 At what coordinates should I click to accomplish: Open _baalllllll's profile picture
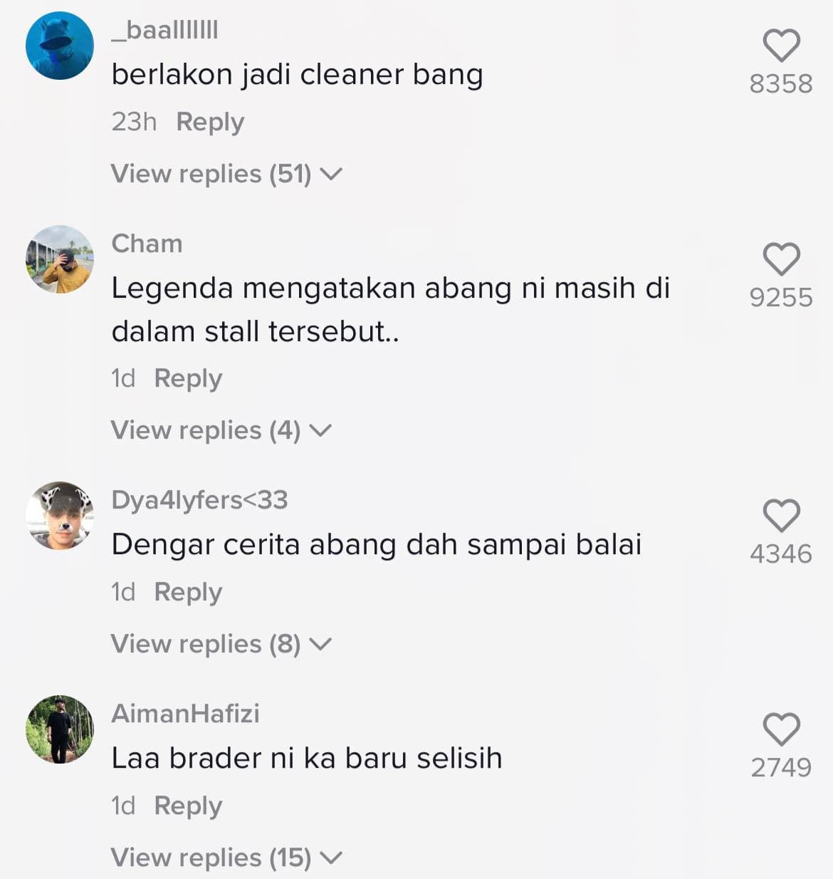(x=60, y=46)
